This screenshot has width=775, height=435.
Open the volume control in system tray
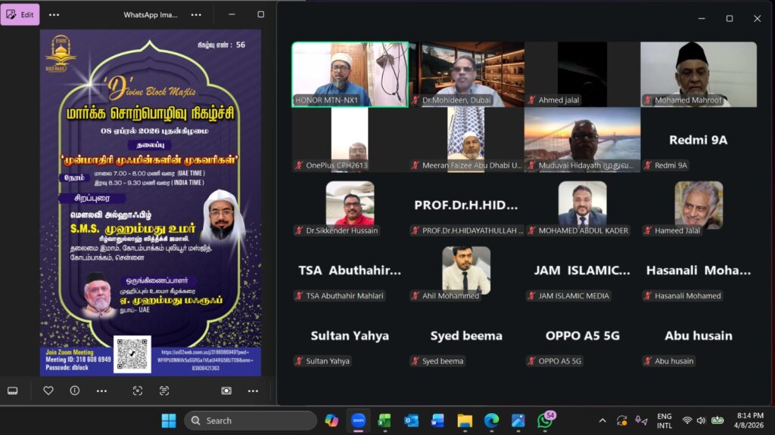point(702,421)
